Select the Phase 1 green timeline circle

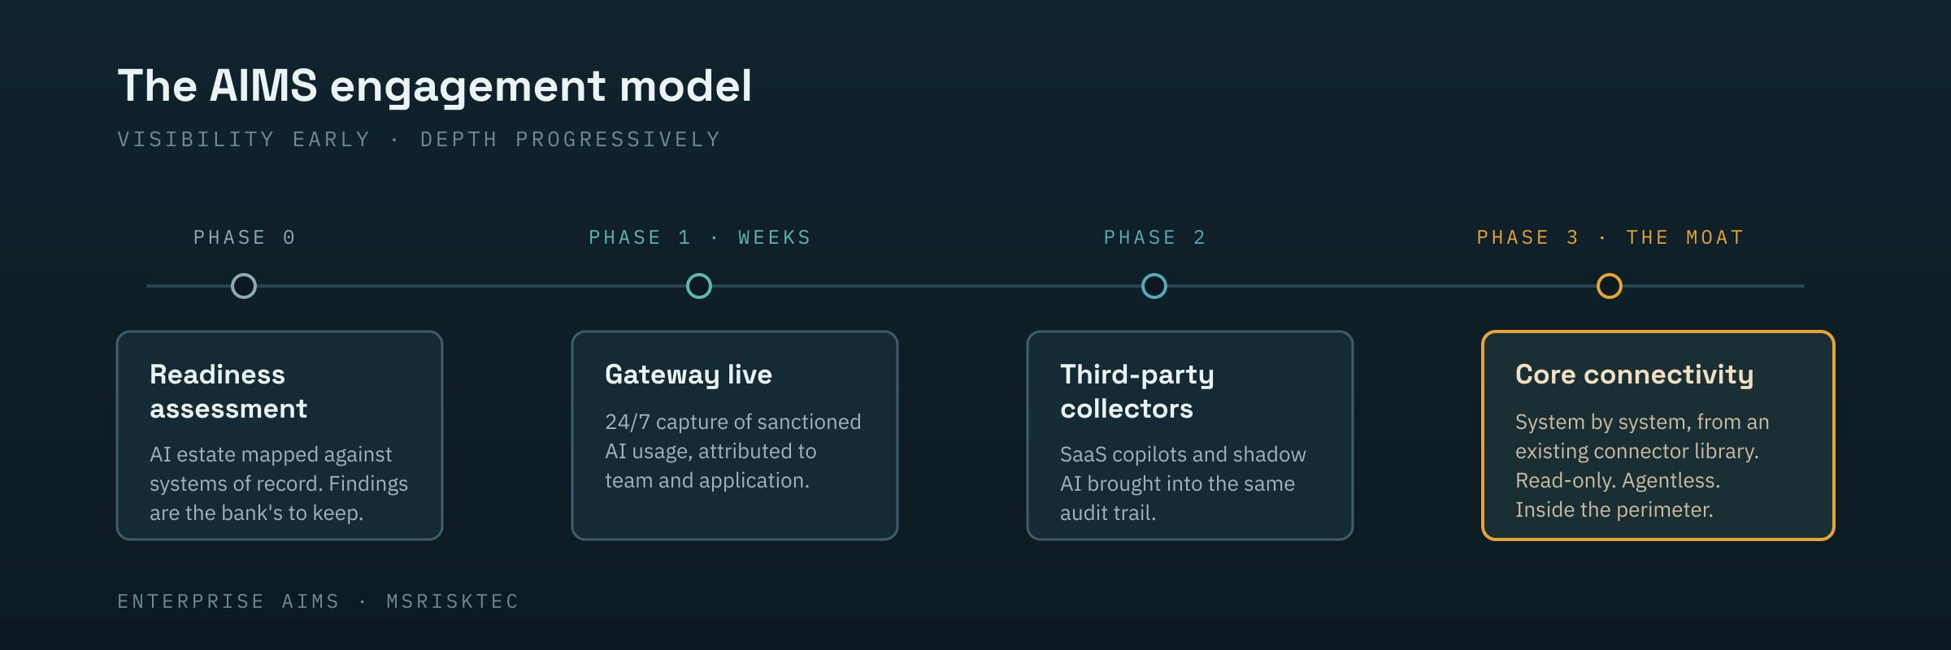point(699,286)
